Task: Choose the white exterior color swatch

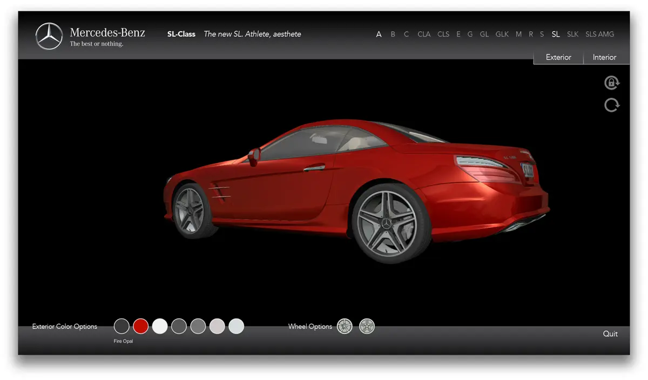Action: [160, 326]
